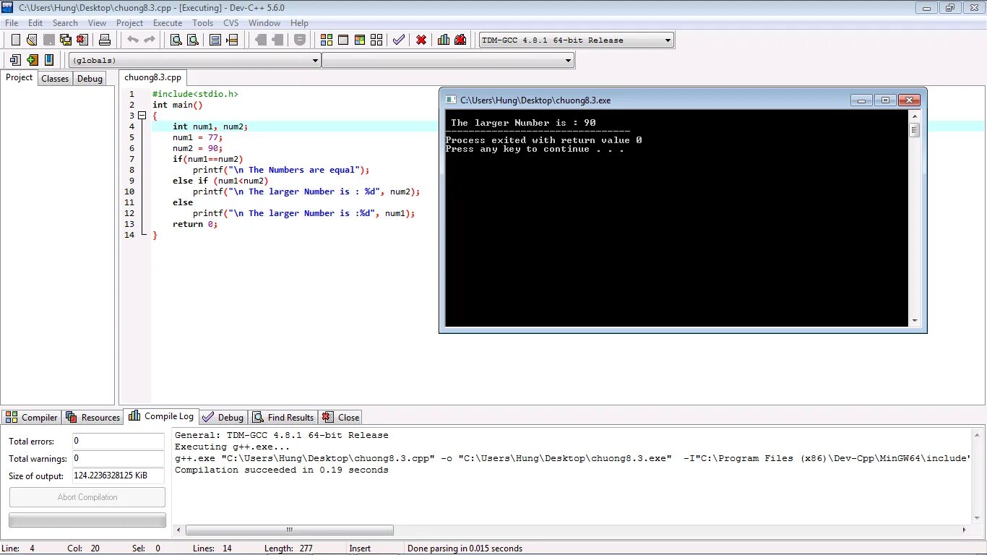Create a new source file from the toolbar
Screen dimensions: 987x555
click(x=15, y=40)
